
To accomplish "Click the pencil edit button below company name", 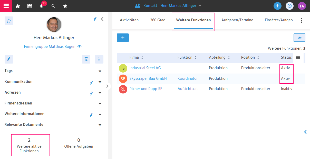I will (x=9, y=59).
